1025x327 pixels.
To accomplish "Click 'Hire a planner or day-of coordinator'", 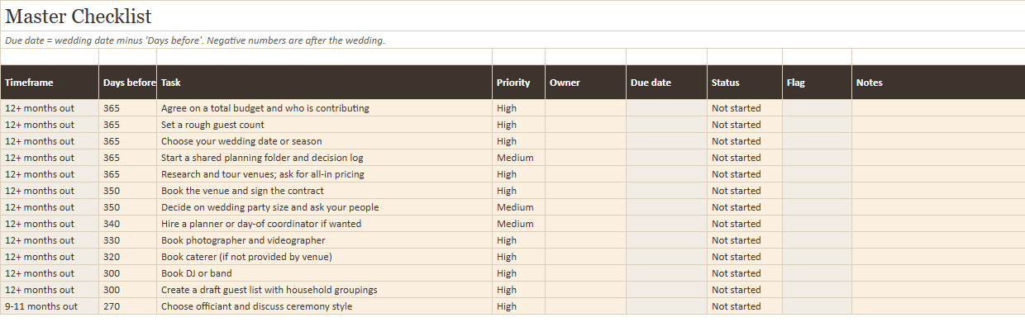I will pyautogui.click(x=324, y=224).
